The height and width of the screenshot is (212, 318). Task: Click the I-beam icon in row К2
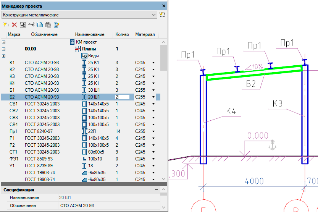(84, 70)
